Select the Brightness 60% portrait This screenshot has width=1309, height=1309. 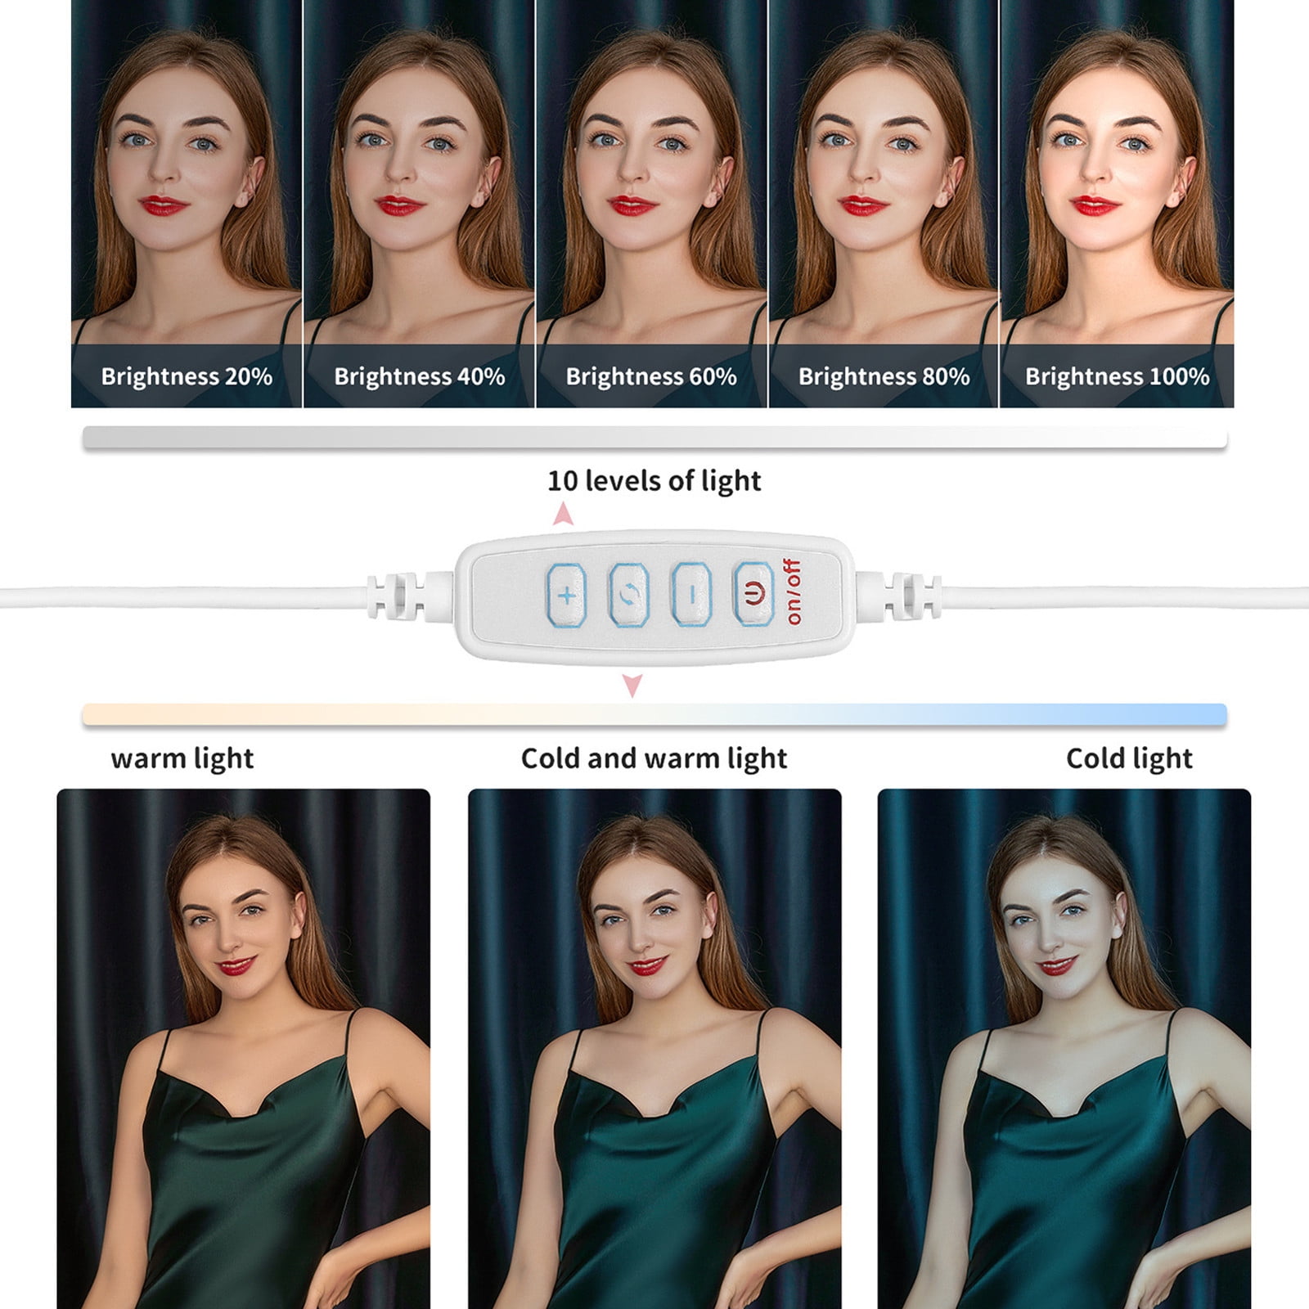click(651, 204)
